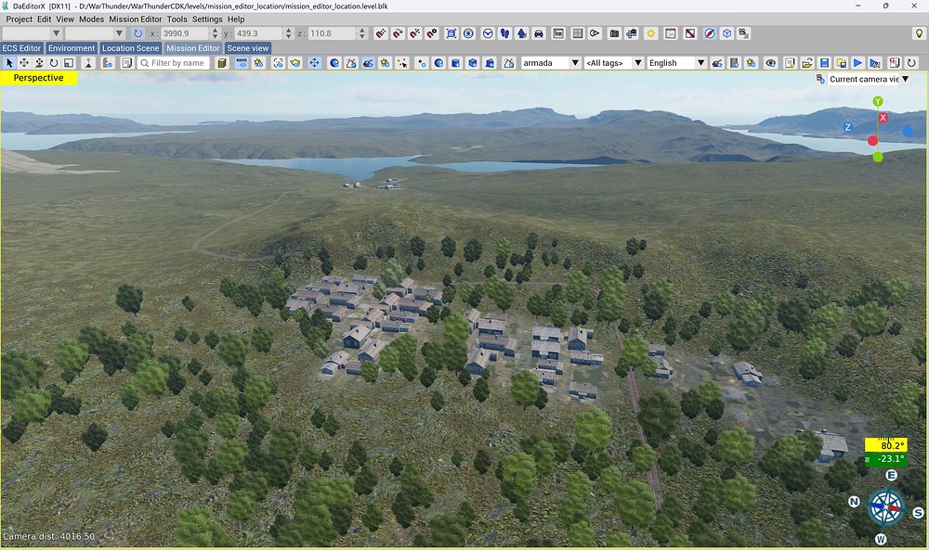
Task: Click the open folder mission icon
Action: (807, 63)
